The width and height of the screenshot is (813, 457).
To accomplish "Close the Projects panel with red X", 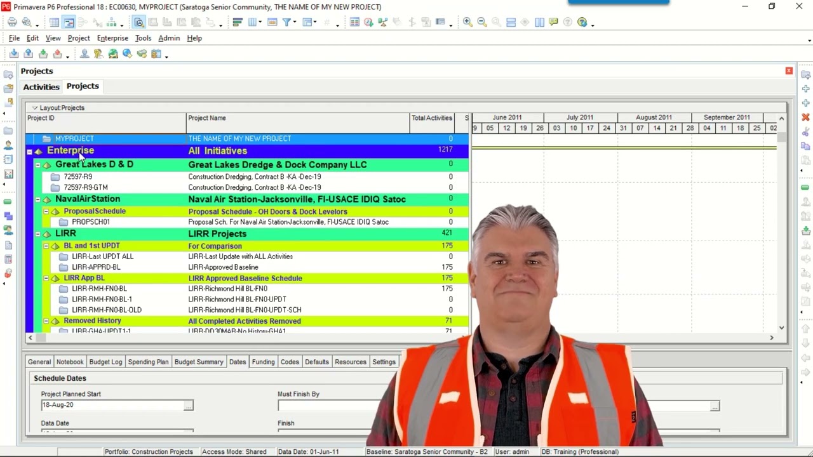I will pos(789,70).
